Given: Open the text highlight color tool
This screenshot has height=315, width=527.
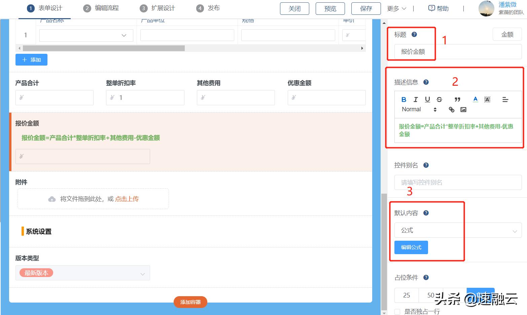Looking at the screenshot, I should (x=487, y=99).
